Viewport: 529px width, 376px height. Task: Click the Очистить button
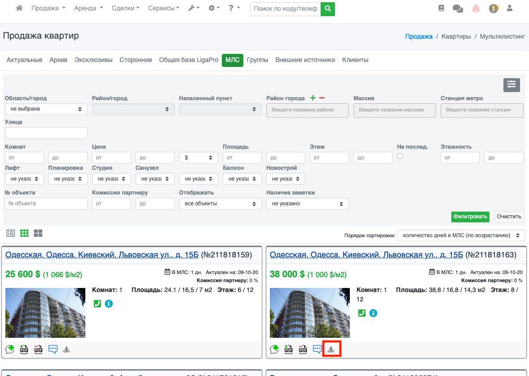pyautogui.click(x=509, y=217)
